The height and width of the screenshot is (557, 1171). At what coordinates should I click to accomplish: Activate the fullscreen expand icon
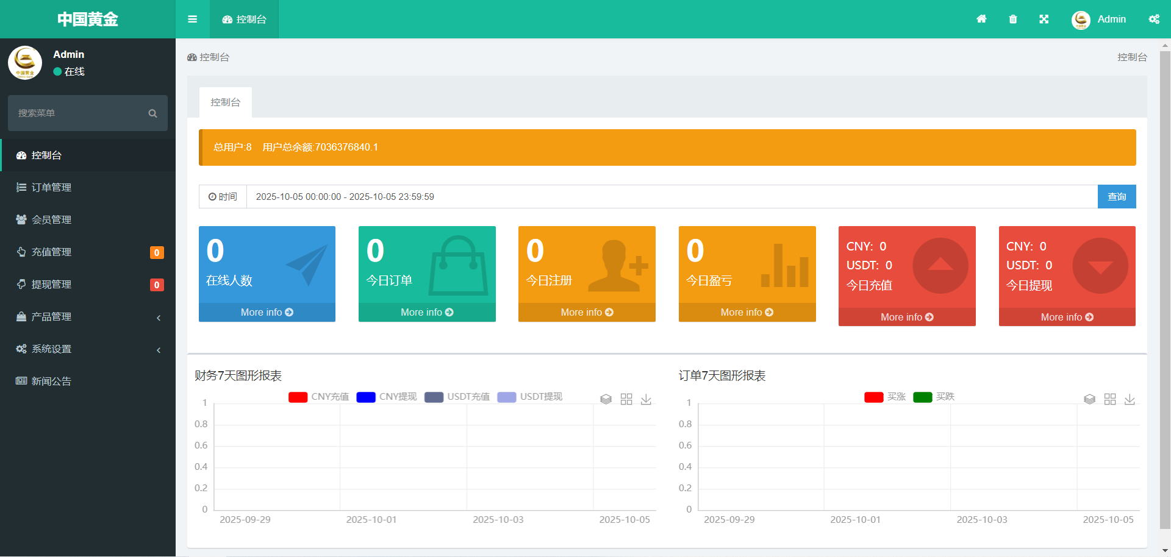point(1044,19)
